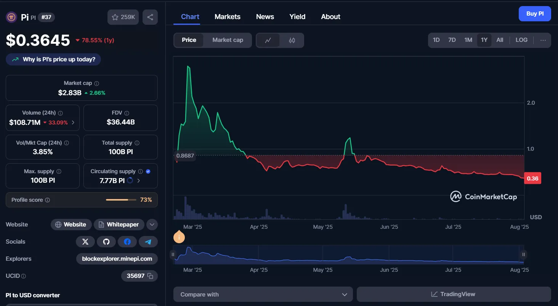Image resolution: width=558 pixels, height=306 pixels.
Task: Open the X (Twitter) social link
Action: coord(85,242)
